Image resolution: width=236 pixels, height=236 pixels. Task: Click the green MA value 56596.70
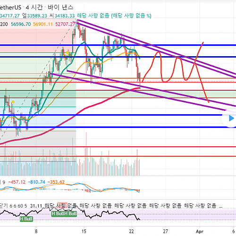(x=21, y=24)
